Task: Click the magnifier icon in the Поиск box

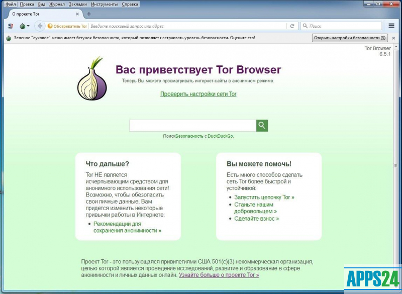Action: [x=305, y=26]
